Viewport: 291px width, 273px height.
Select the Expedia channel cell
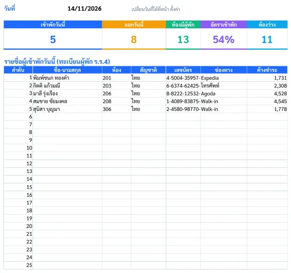[x=224, y=78]
